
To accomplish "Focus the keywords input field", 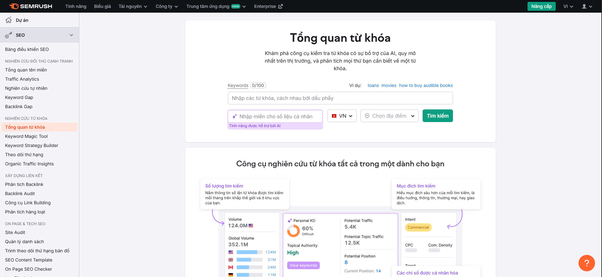I will [340, 98].
